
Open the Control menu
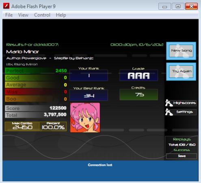(x=42, y=15)
